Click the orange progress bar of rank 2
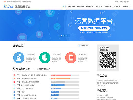Viewport: 133px width, 100px height. point(60,78)
